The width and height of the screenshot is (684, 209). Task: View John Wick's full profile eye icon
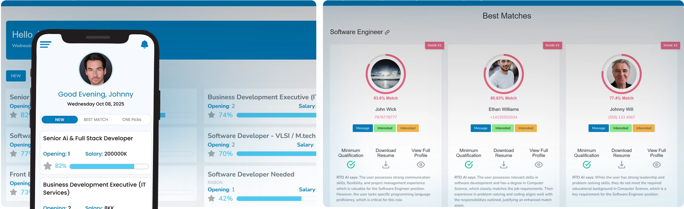420,165
